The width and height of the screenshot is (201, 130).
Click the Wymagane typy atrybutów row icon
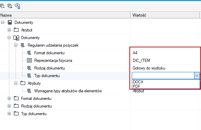tap(29, 91)
